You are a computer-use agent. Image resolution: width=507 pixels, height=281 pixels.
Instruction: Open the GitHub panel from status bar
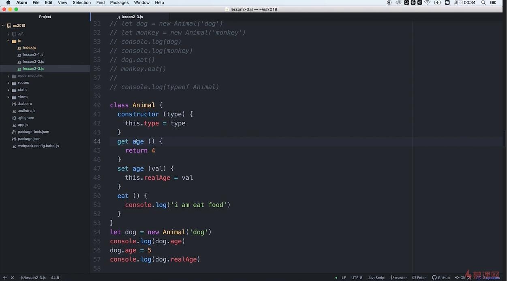441,278
